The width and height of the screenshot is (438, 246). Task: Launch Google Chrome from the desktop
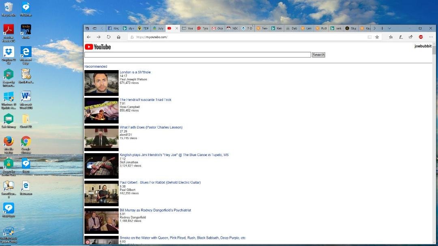point(26,144)
